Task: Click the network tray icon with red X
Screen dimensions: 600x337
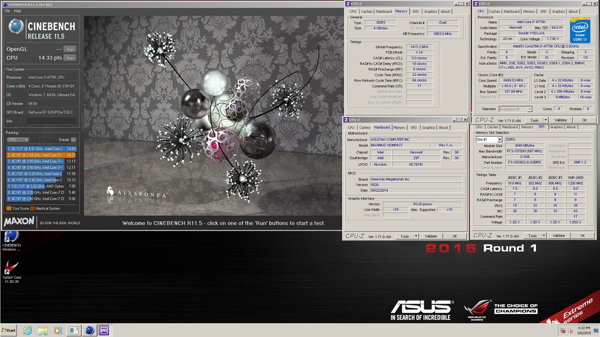Action: [563, 331]
